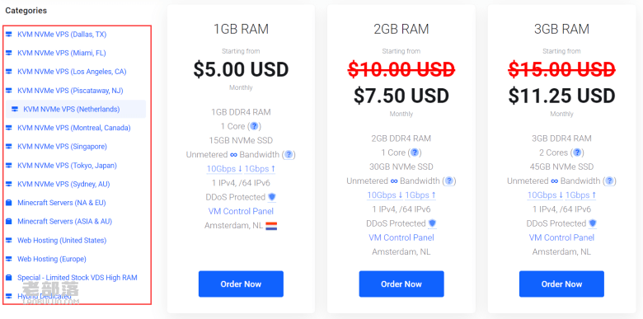Order the 3GB RAM plan now
Screen dimensions: 643x319
[561, 284]
